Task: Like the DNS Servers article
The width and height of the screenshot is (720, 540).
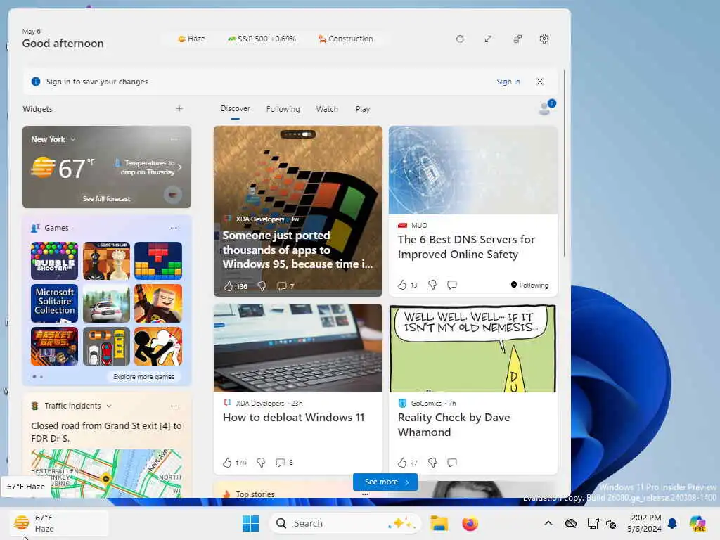Action: 402,285
